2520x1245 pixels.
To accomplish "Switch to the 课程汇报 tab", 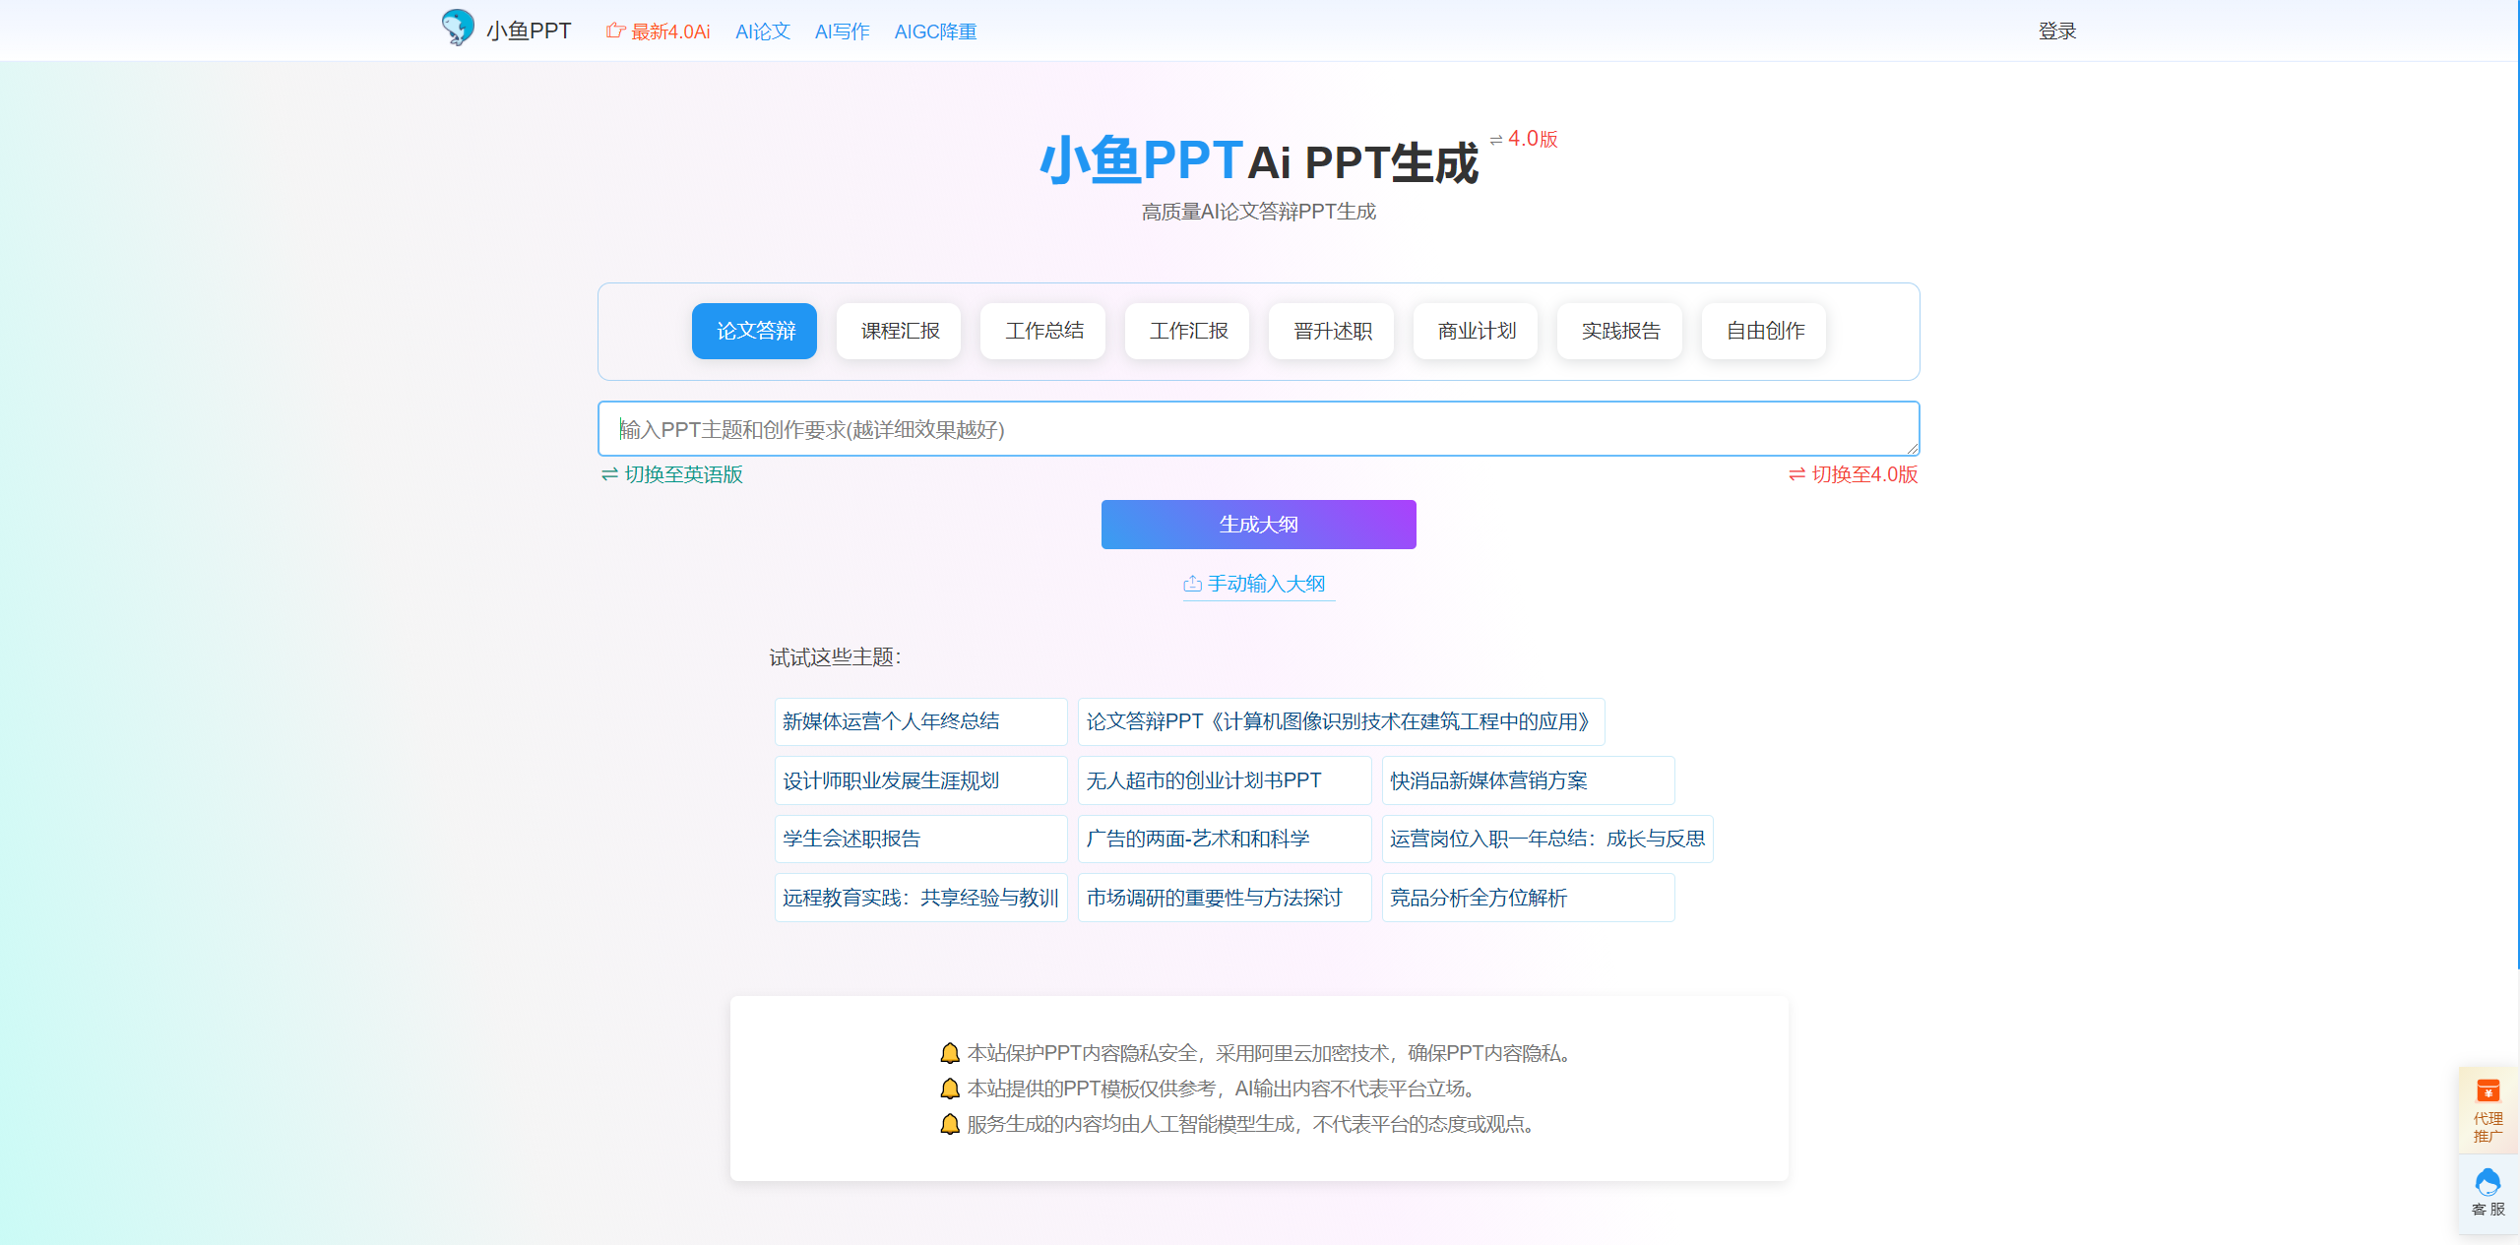I will click(x=899, y=331).
